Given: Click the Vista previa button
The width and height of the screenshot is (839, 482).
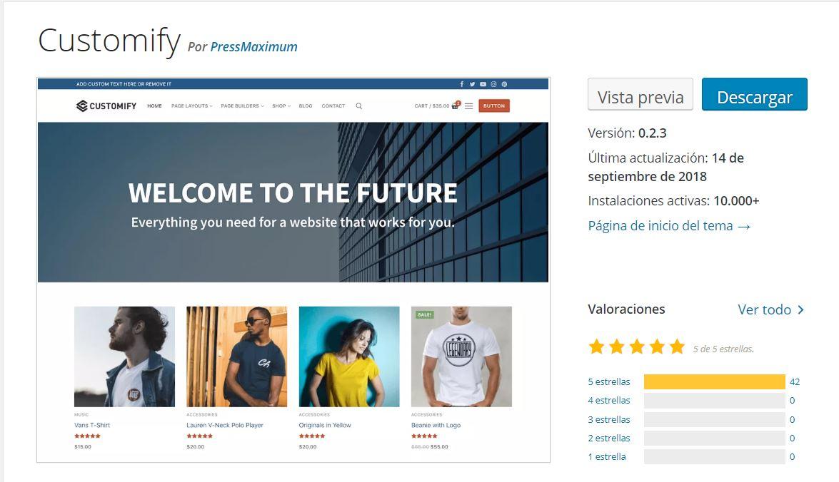Looking at the screenshot, I should 640,94.
